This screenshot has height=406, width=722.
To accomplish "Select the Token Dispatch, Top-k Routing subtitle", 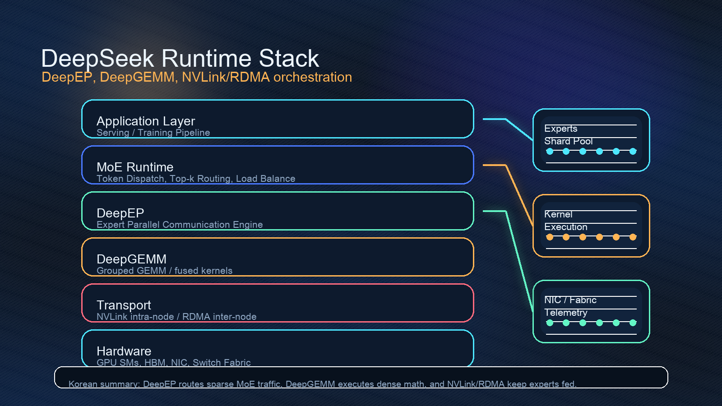I will (x=196, y=179).
